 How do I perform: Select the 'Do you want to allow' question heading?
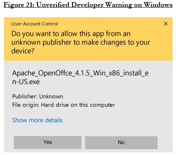81,42
